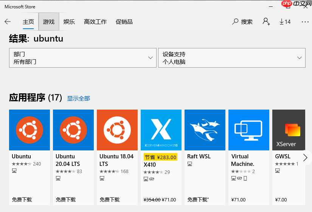The image size is (312, 212).
Task: Open the Raft WSL penguins tile image
Action: point(205,130)
